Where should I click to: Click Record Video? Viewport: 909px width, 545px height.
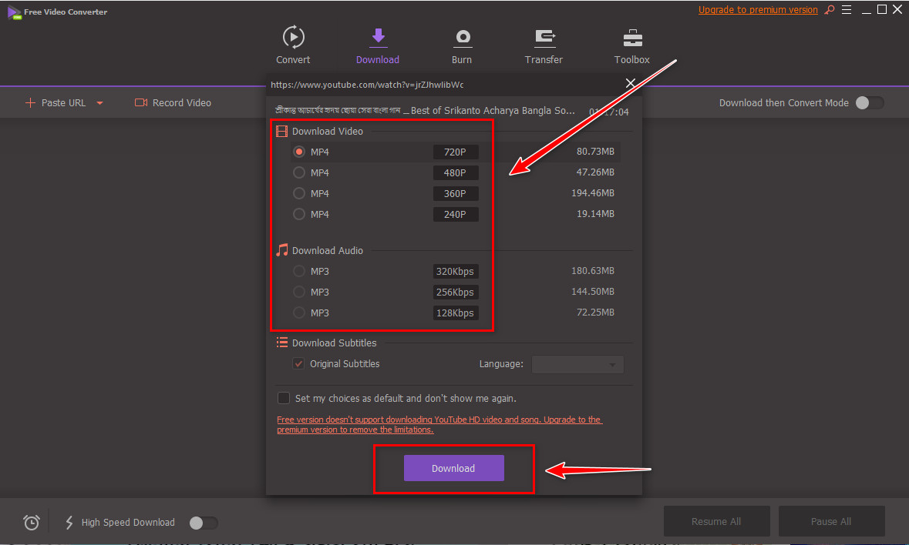[x=173, y=103]
